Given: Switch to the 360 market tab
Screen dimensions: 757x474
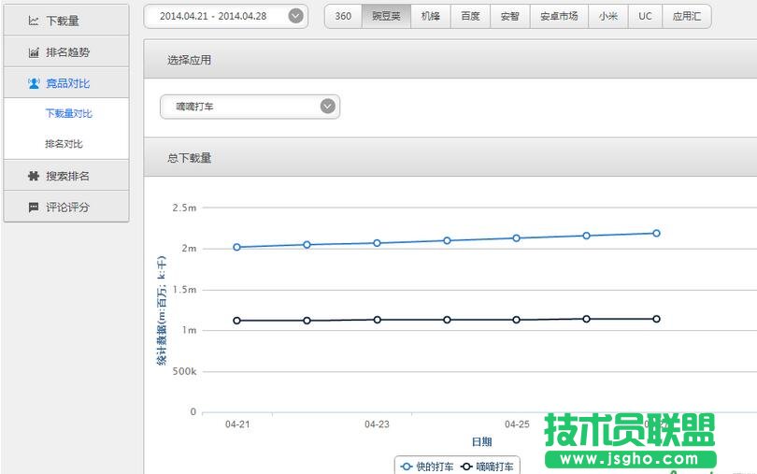Looking at the screenshot, I should click(343, 16).
